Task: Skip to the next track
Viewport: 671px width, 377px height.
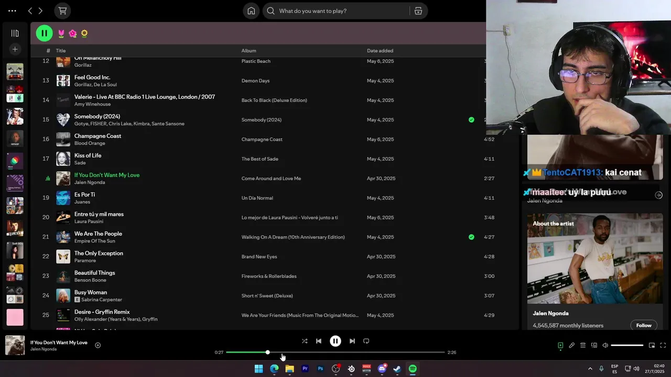Action: pyautogui.click(x=352, y=341)
